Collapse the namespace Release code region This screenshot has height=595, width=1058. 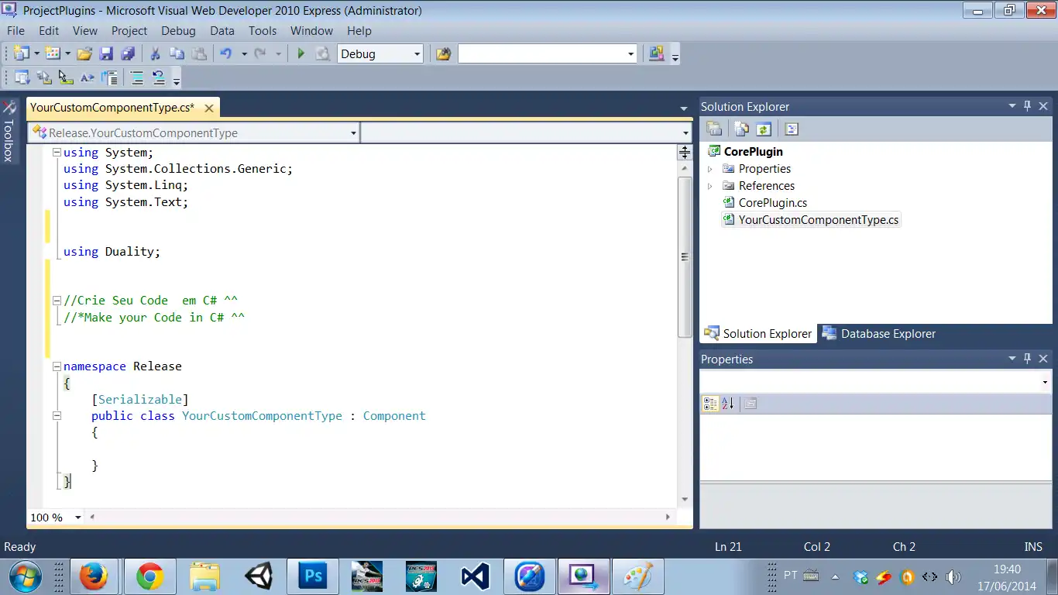57,366
